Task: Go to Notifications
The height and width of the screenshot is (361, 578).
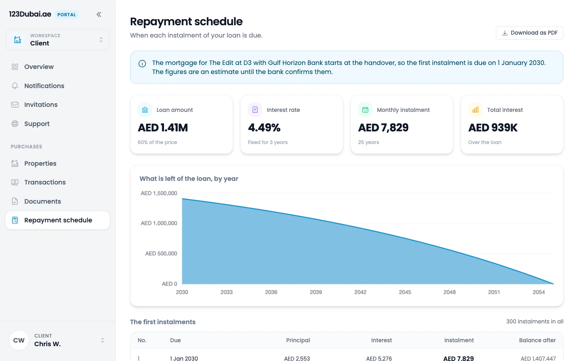Action: tap(57, 86)
